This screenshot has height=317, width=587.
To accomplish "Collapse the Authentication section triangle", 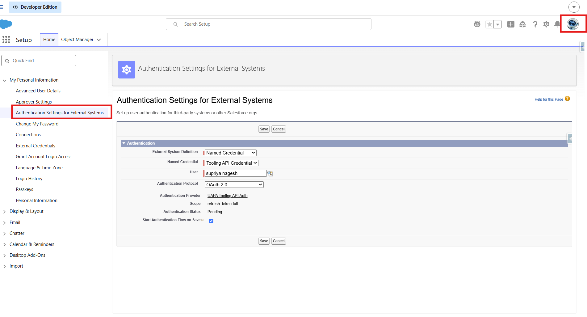I will tap(124, 143).
